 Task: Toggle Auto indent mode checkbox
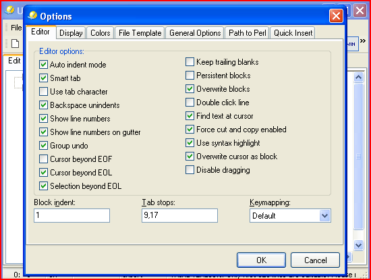[x=43, y=65]
